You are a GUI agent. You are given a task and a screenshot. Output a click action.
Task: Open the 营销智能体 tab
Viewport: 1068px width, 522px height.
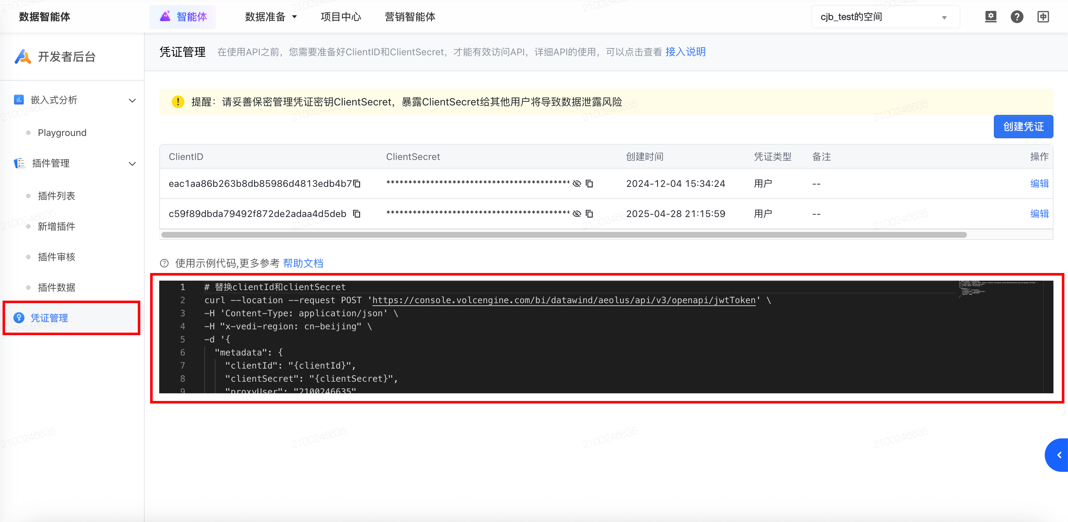[x=410, y=17]
